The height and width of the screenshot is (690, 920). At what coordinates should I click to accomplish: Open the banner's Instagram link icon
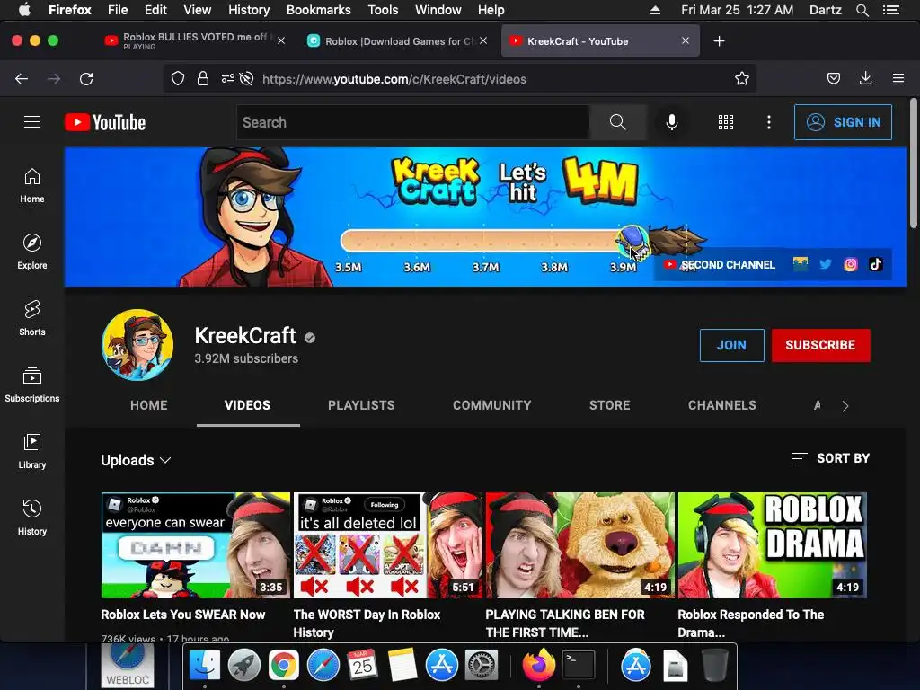(x=850, y=265)
